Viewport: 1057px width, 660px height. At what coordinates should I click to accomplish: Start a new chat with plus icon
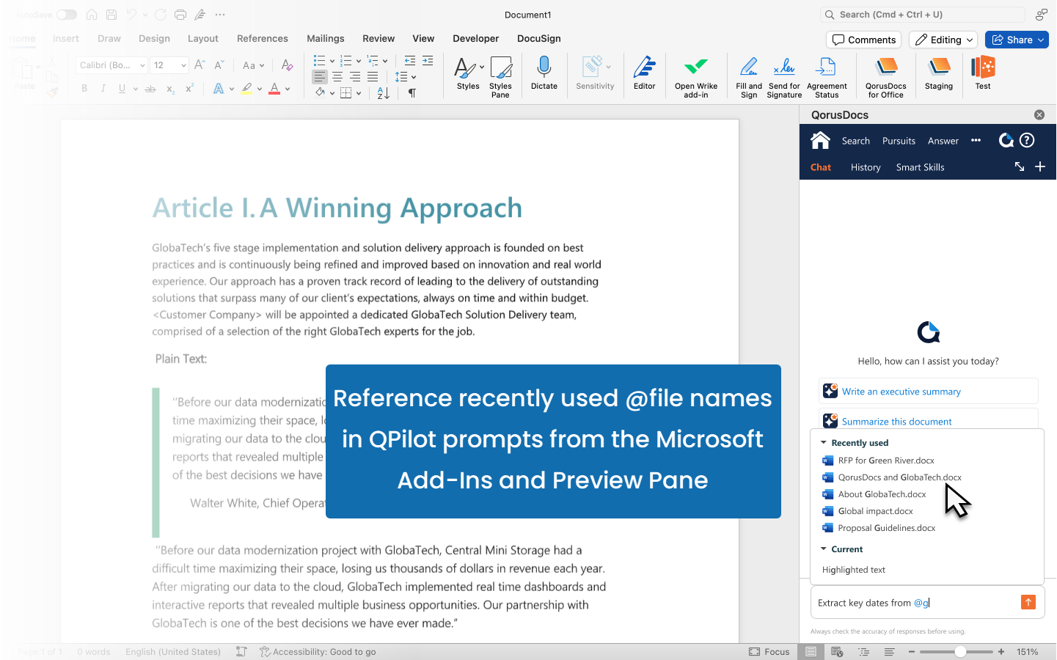click(1040, 167)
